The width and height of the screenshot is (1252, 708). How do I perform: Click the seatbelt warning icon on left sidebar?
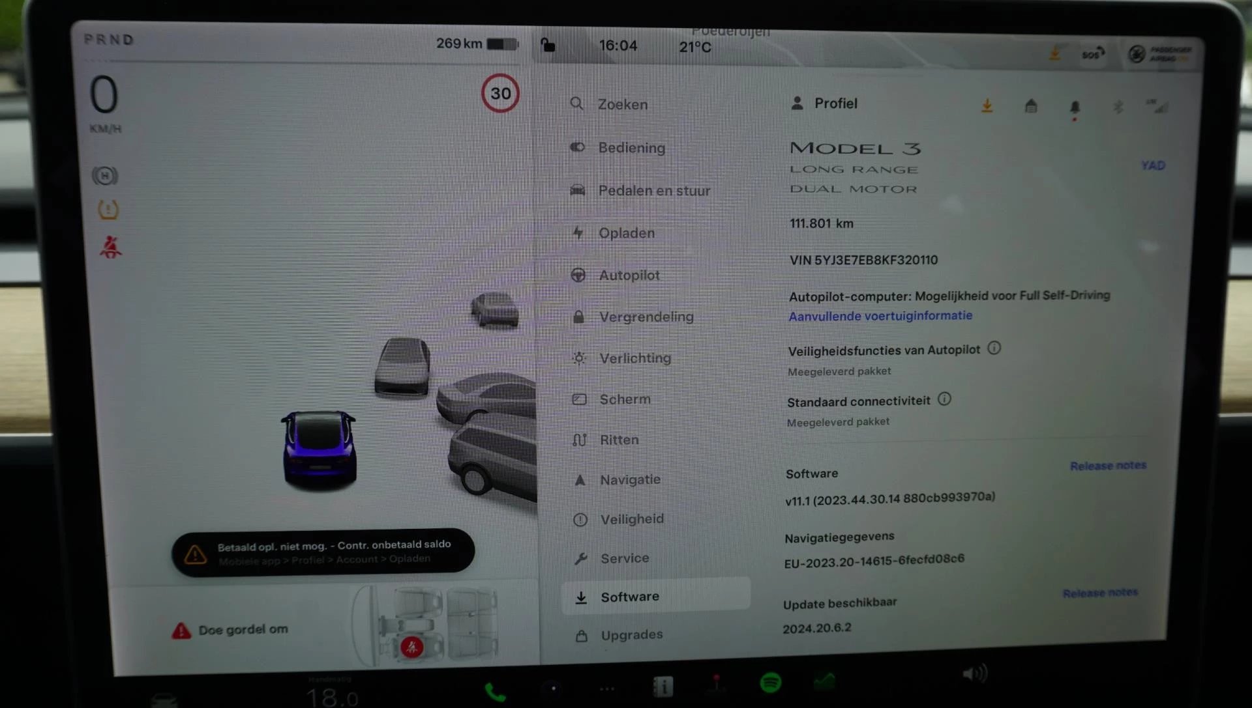coord(108,248)
